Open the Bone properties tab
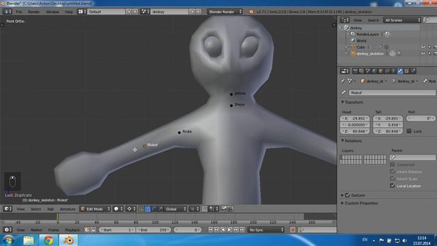Viewport: 437px width, 246px height. [x=400, y=71]
